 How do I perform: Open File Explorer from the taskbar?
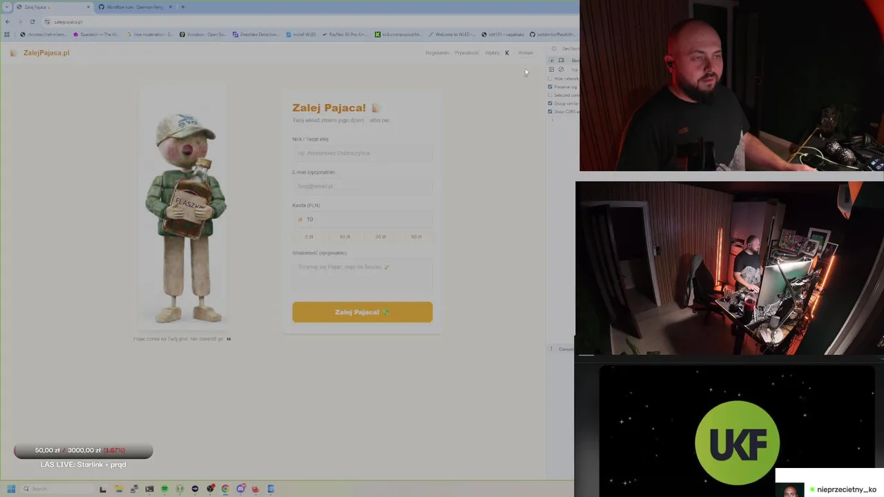coord(119,489)
